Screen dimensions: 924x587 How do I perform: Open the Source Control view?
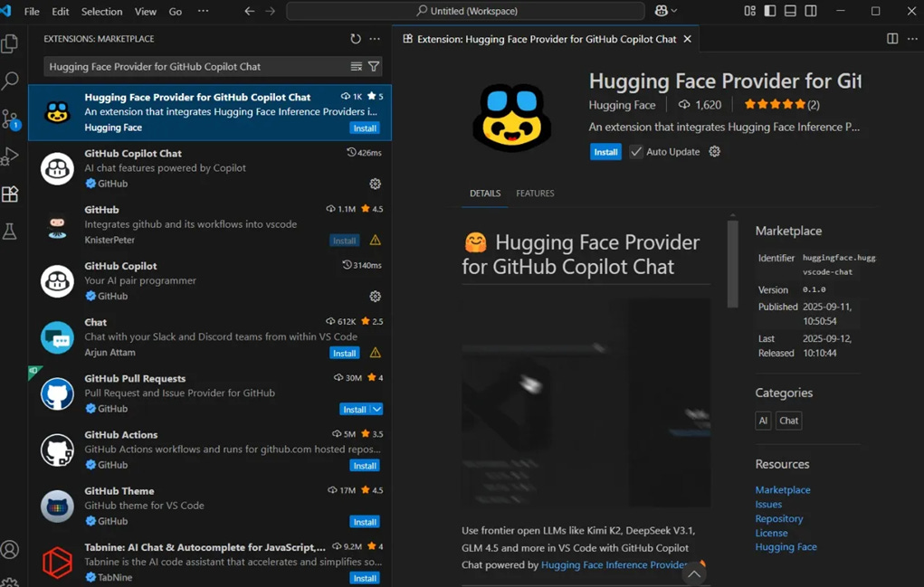click(x=10, y=119)
